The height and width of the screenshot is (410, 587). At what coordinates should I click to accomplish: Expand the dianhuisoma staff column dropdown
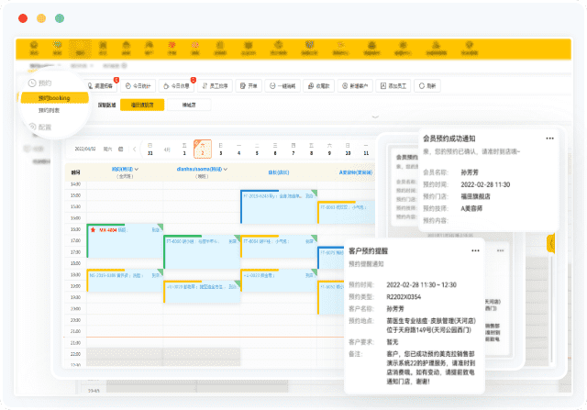[x=226, y=170]
